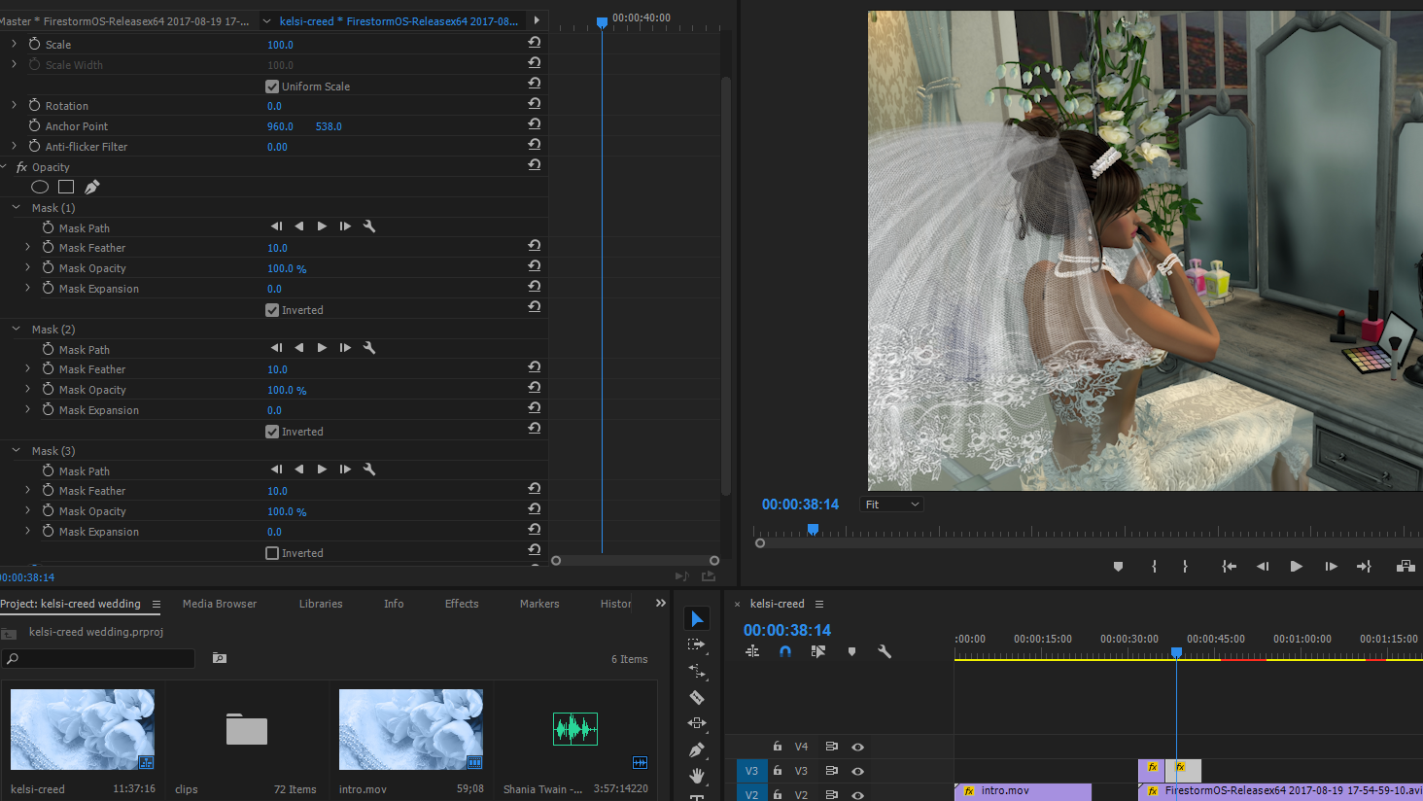Click the Scale value 100.0
The image size is (1423, 801).
(280, 45)
